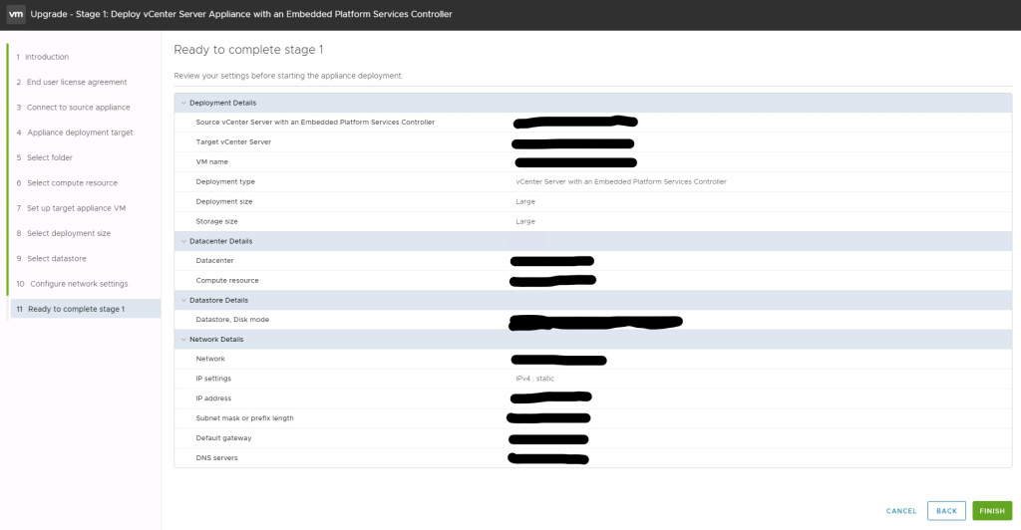This screenshot has width=1021, height=530.
Task: Open step 7 Set up target appliance VM
Action: [x=71, y=209]
